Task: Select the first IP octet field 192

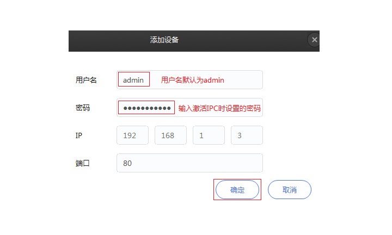Action: (x=132, y=135)
